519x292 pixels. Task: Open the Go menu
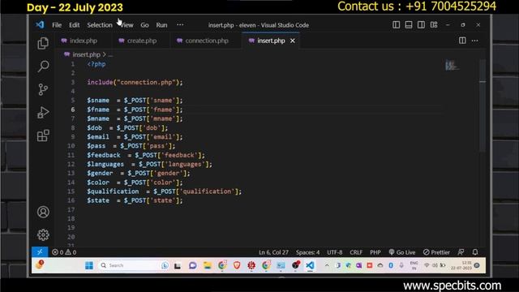144,25
